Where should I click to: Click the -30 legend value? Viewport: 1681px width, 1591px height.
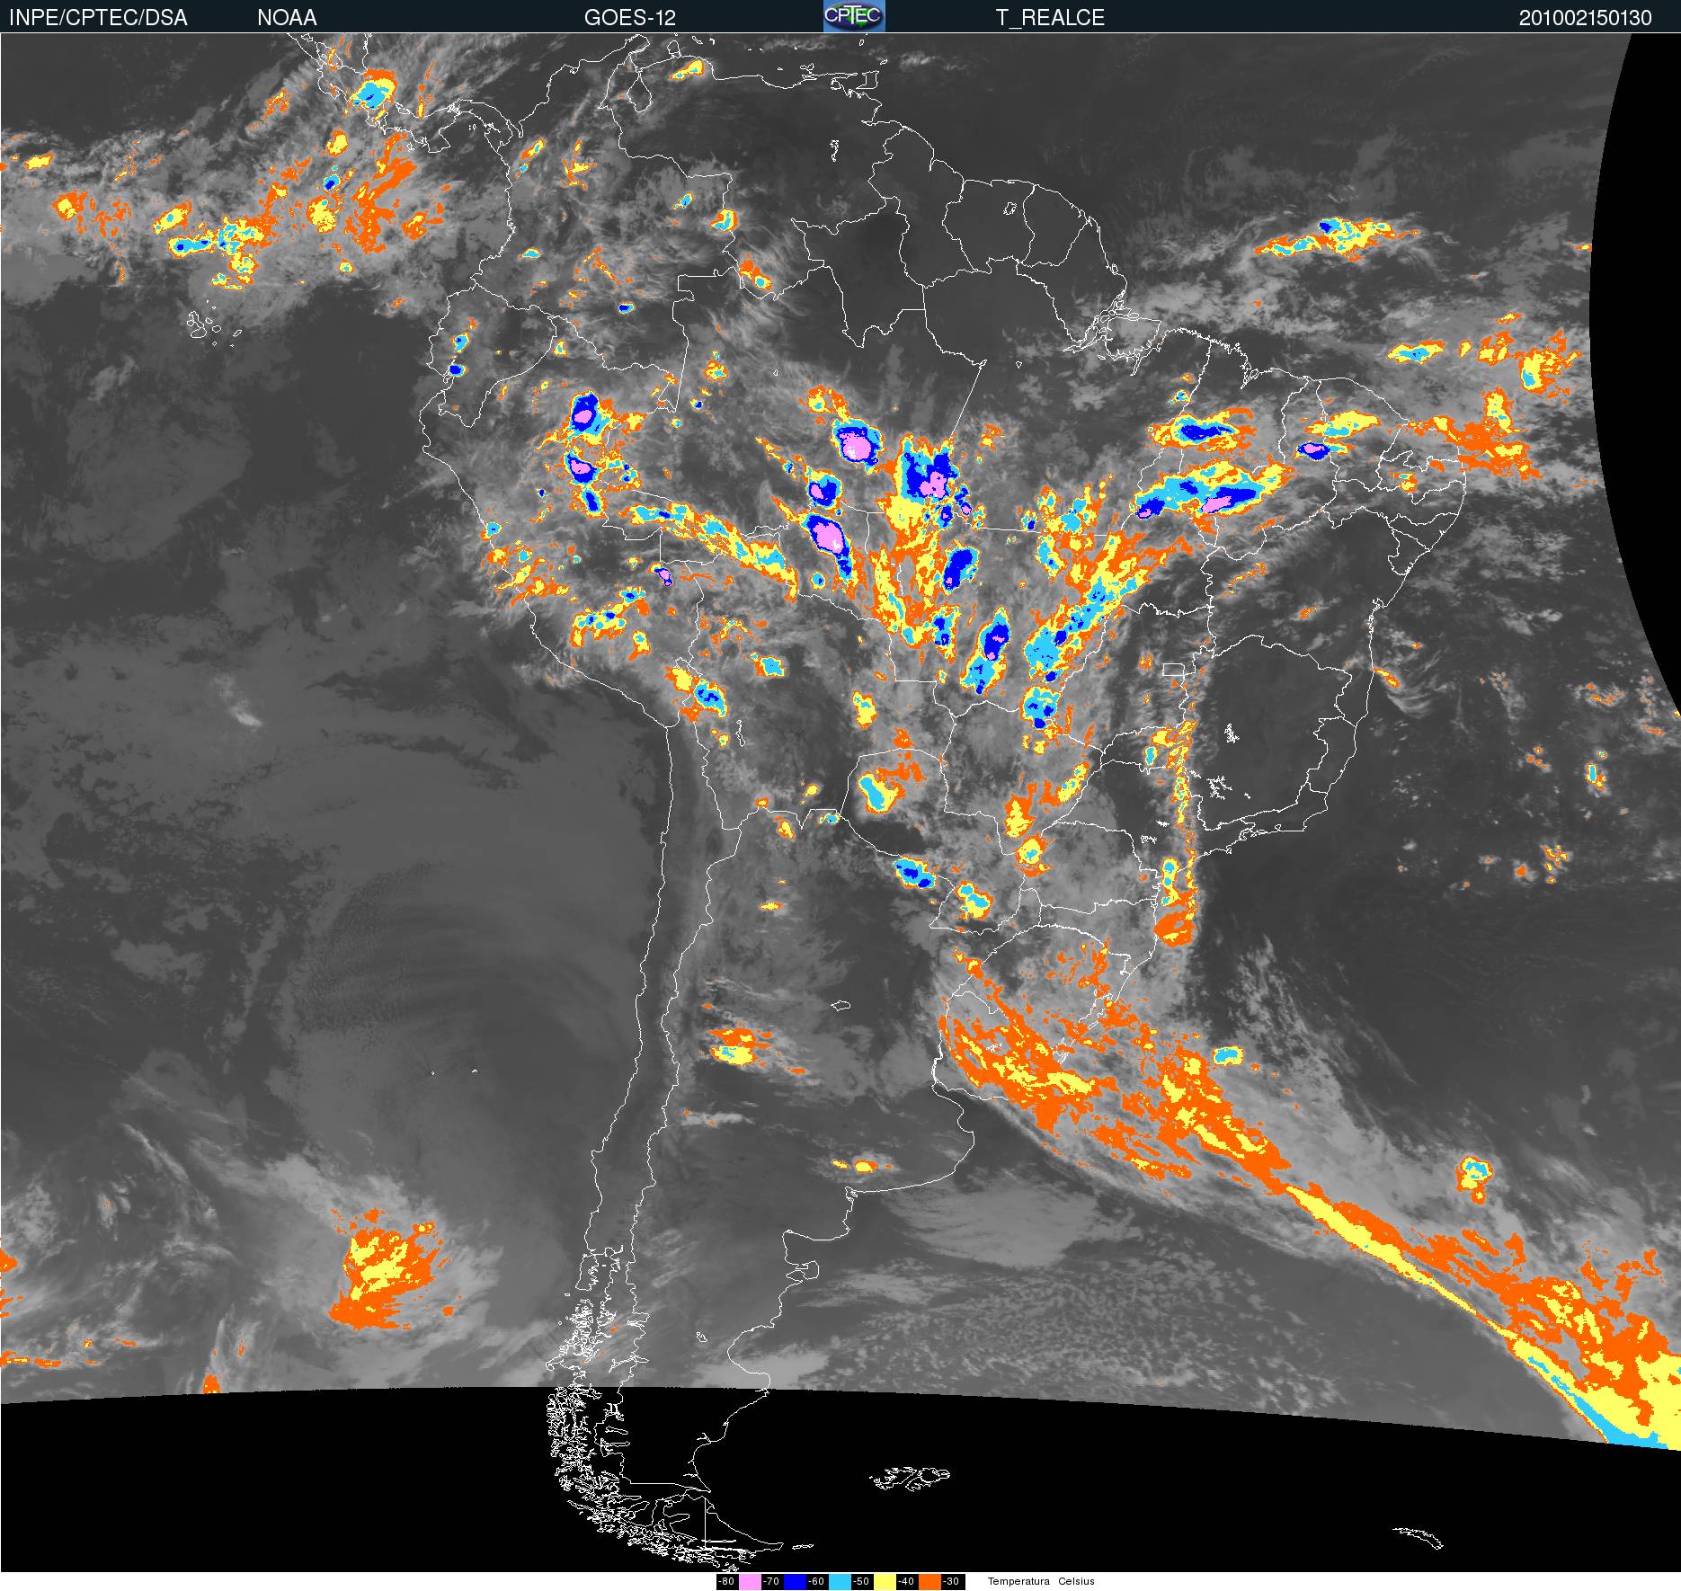(951, 1581)
